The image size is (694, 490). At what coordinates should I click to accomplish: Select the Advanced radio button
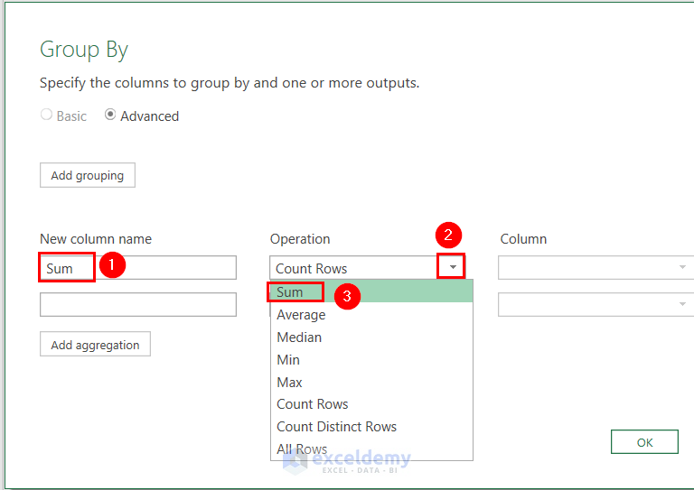pyautogui.click(x=110, y=116)
